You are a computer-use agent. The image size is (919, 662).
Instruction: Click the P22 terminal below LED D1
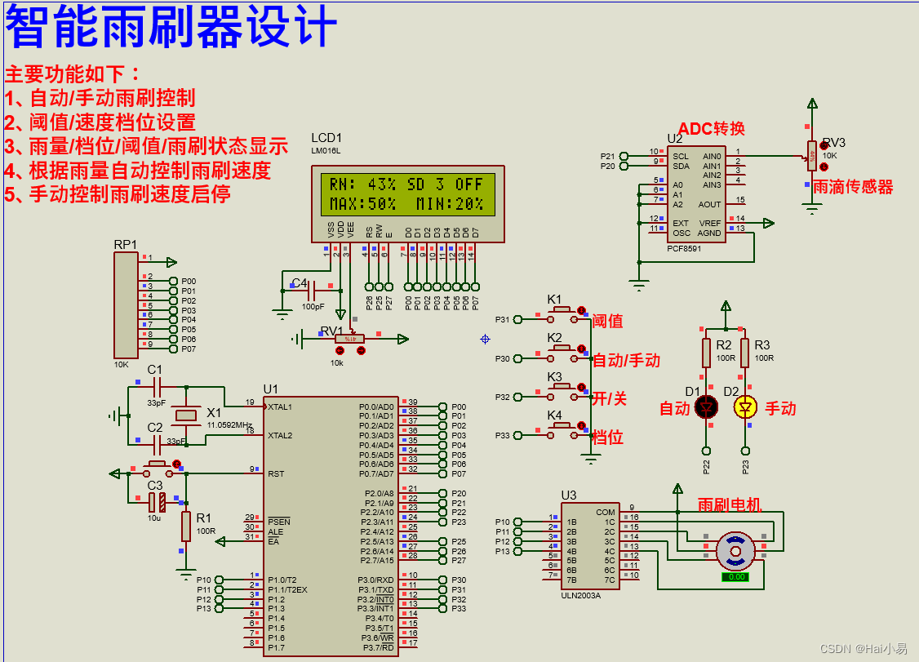[706, 451]
